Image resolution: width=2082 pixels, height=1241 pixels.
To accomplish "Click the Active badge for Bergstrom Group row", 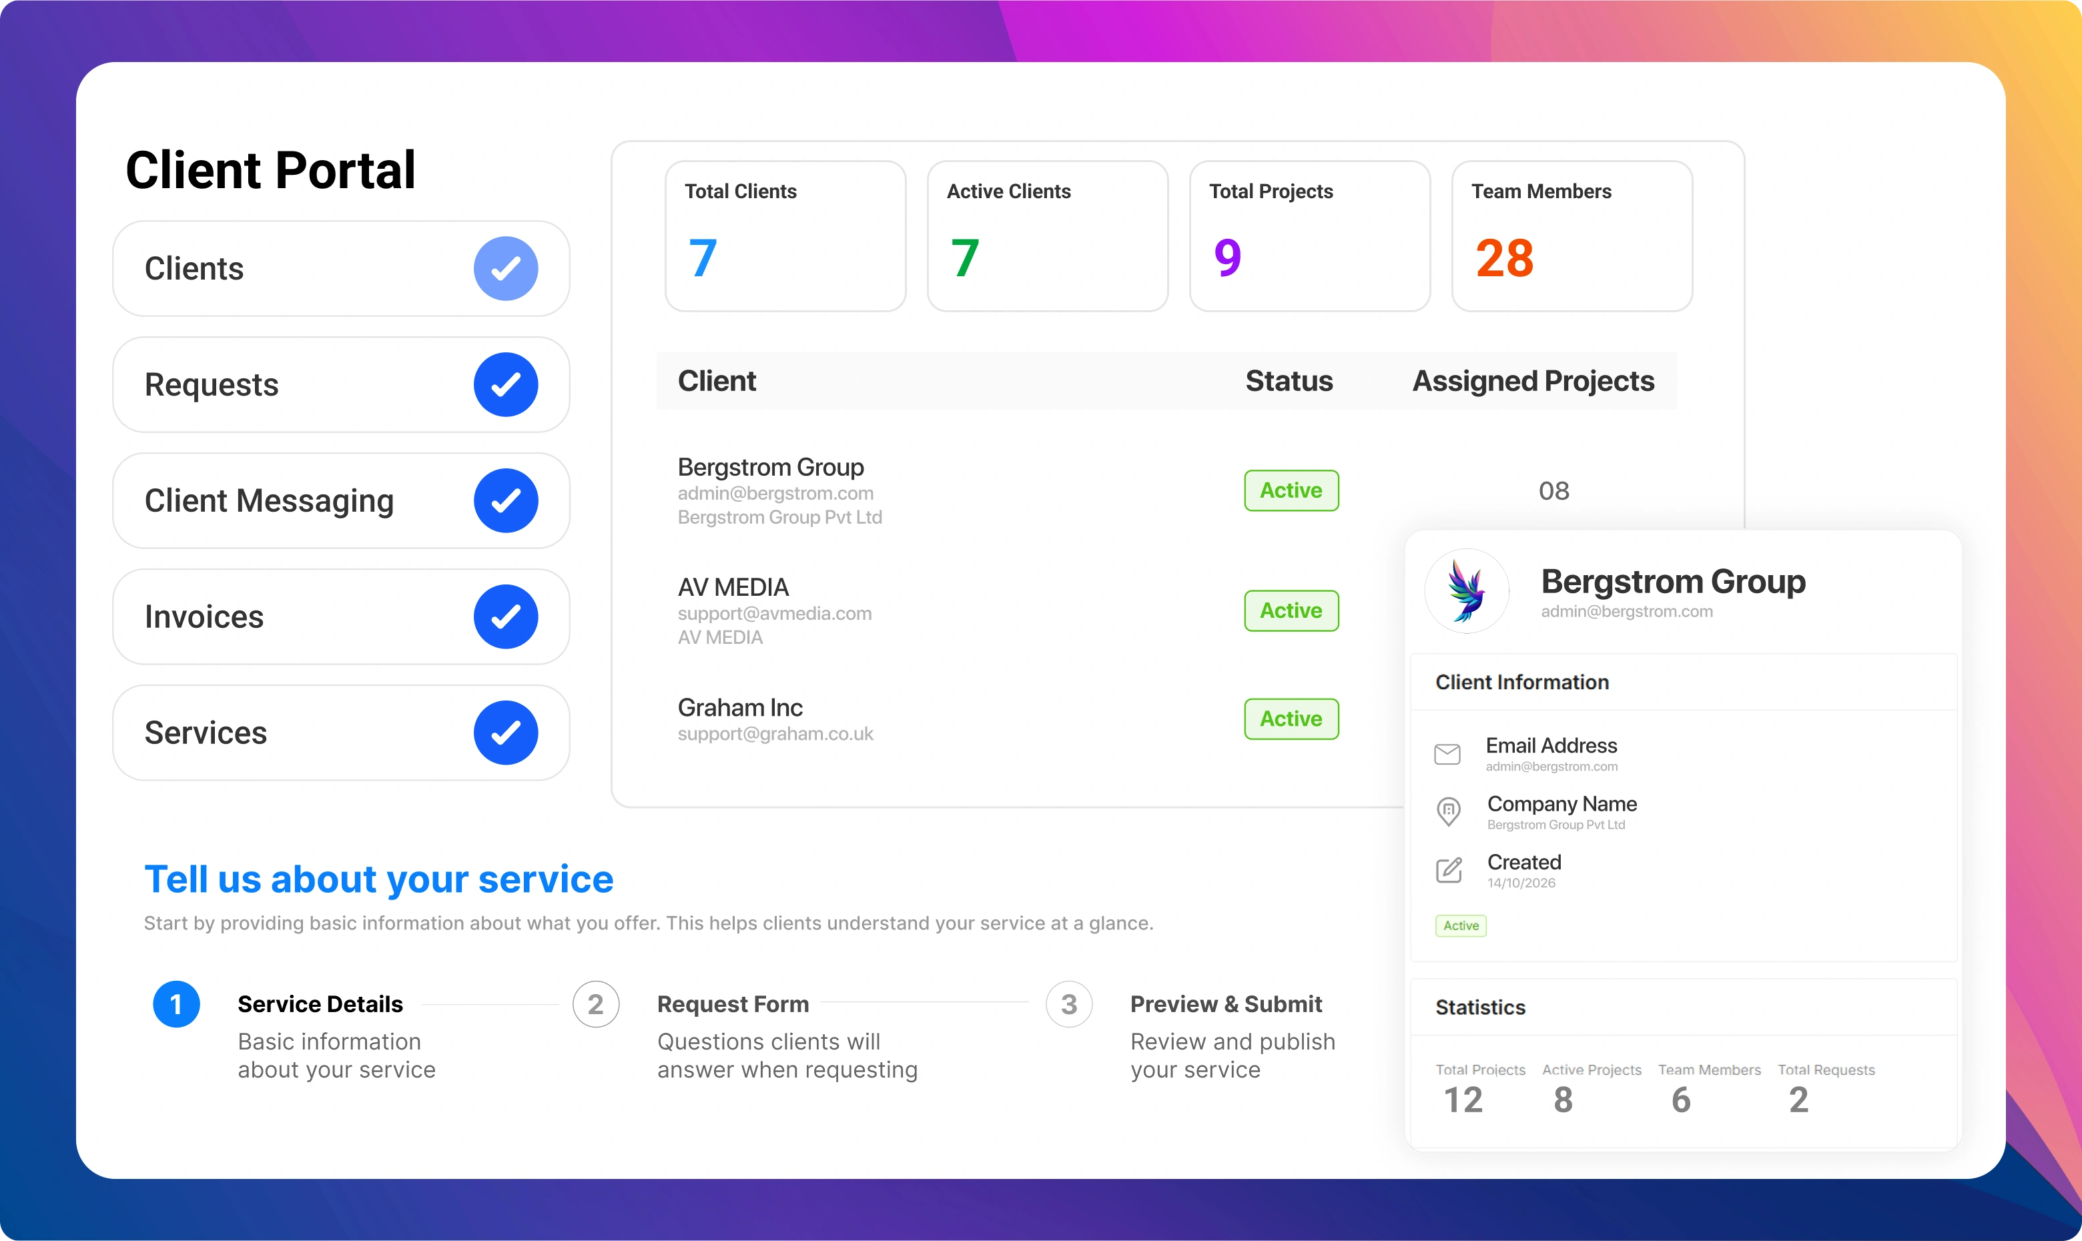I will coord(1291,491).
